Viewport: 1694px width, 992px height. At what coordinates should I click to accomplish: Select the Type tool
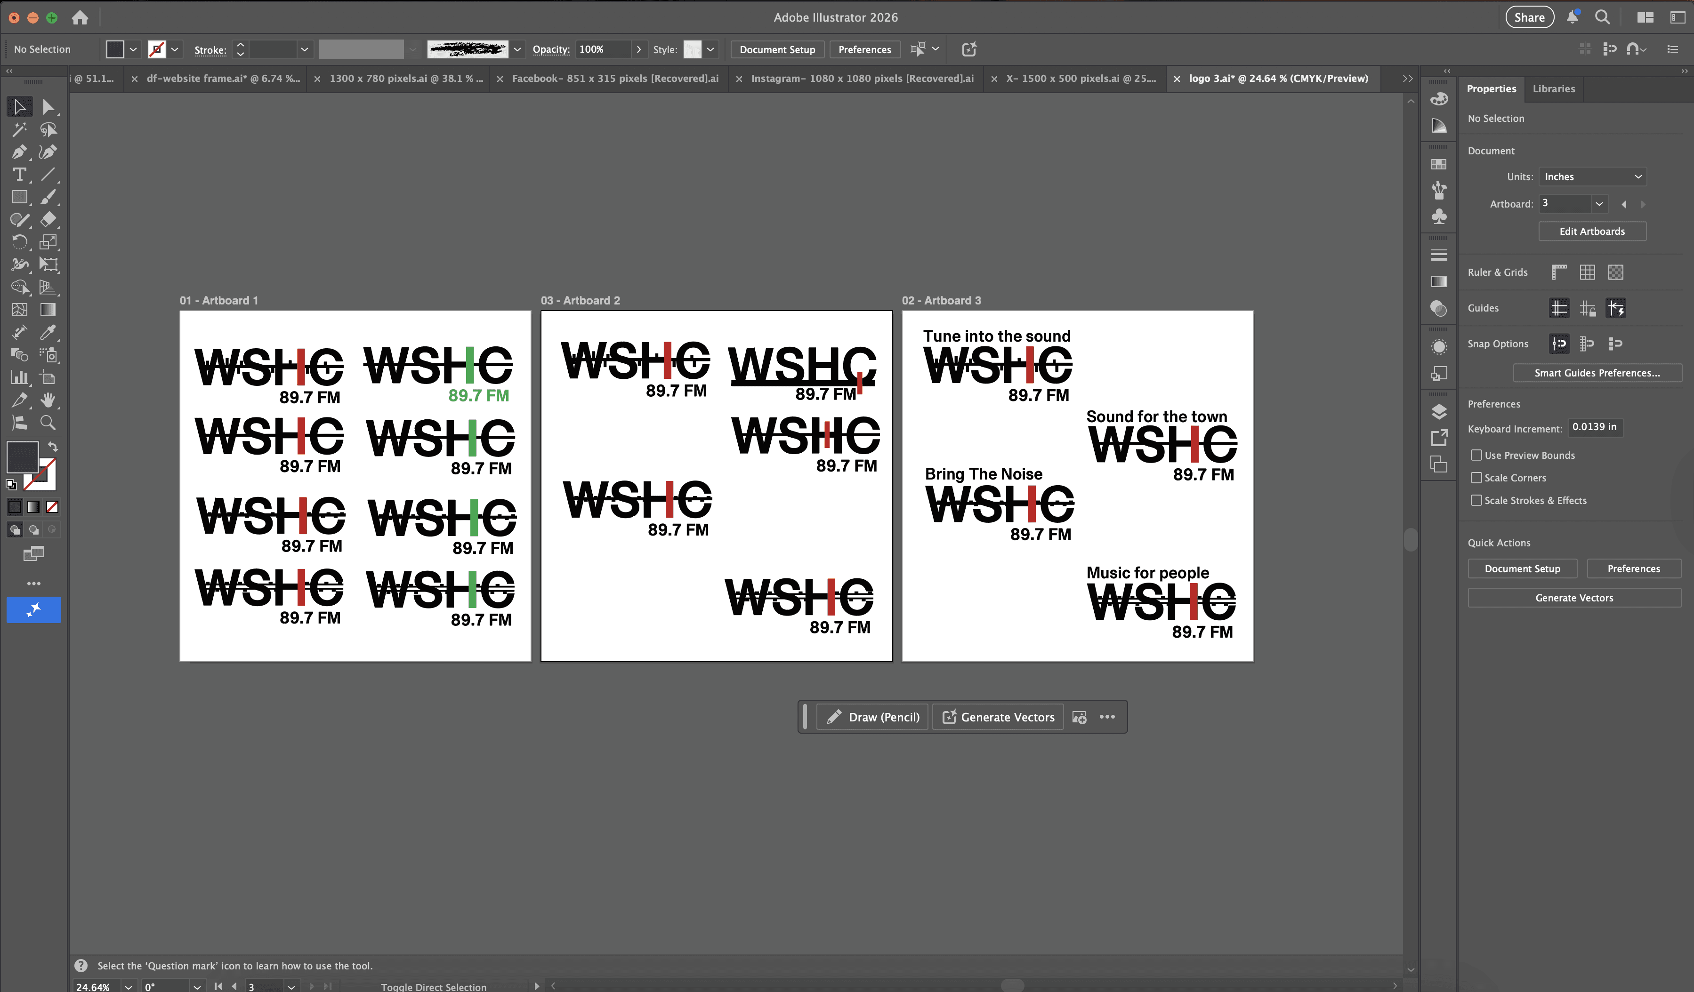pyautogui.click(x=19, y=175)
